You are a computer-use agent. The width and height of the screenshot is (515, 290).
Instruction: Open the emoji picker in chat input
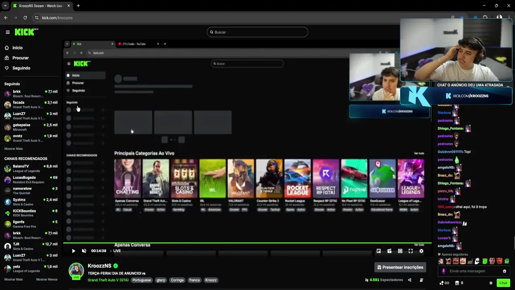tap(505, 271)
